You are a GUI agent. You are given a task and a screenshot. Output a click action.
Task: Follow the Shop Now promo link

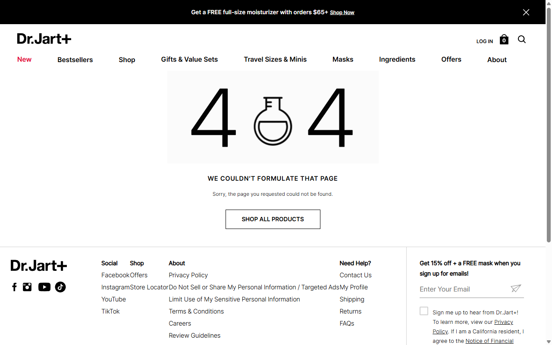tap(342, 13)
